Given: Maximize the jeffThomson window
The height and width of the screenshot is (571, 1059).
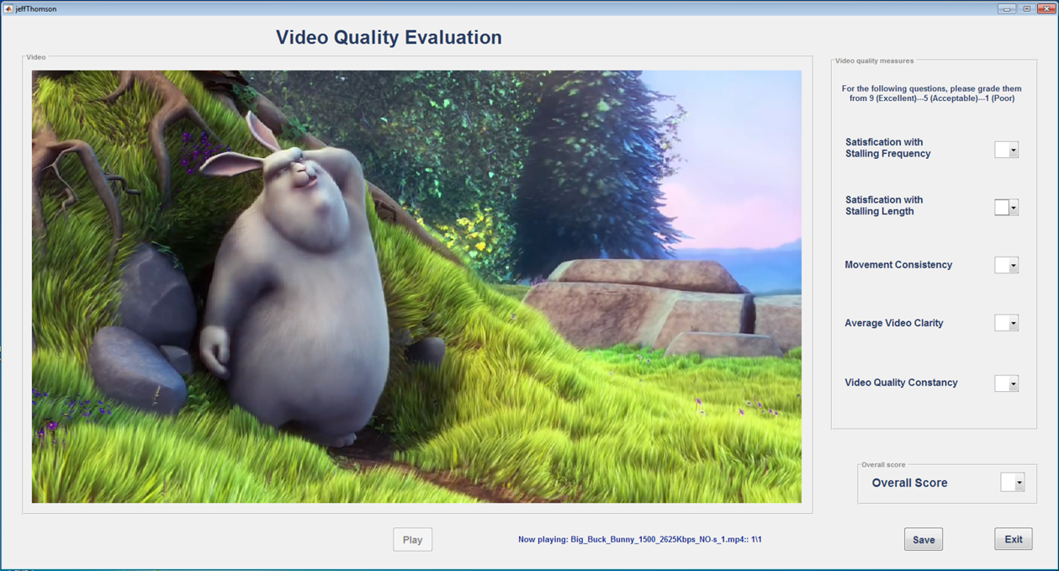Looking at the screenshot, I should pos(1026,8).
